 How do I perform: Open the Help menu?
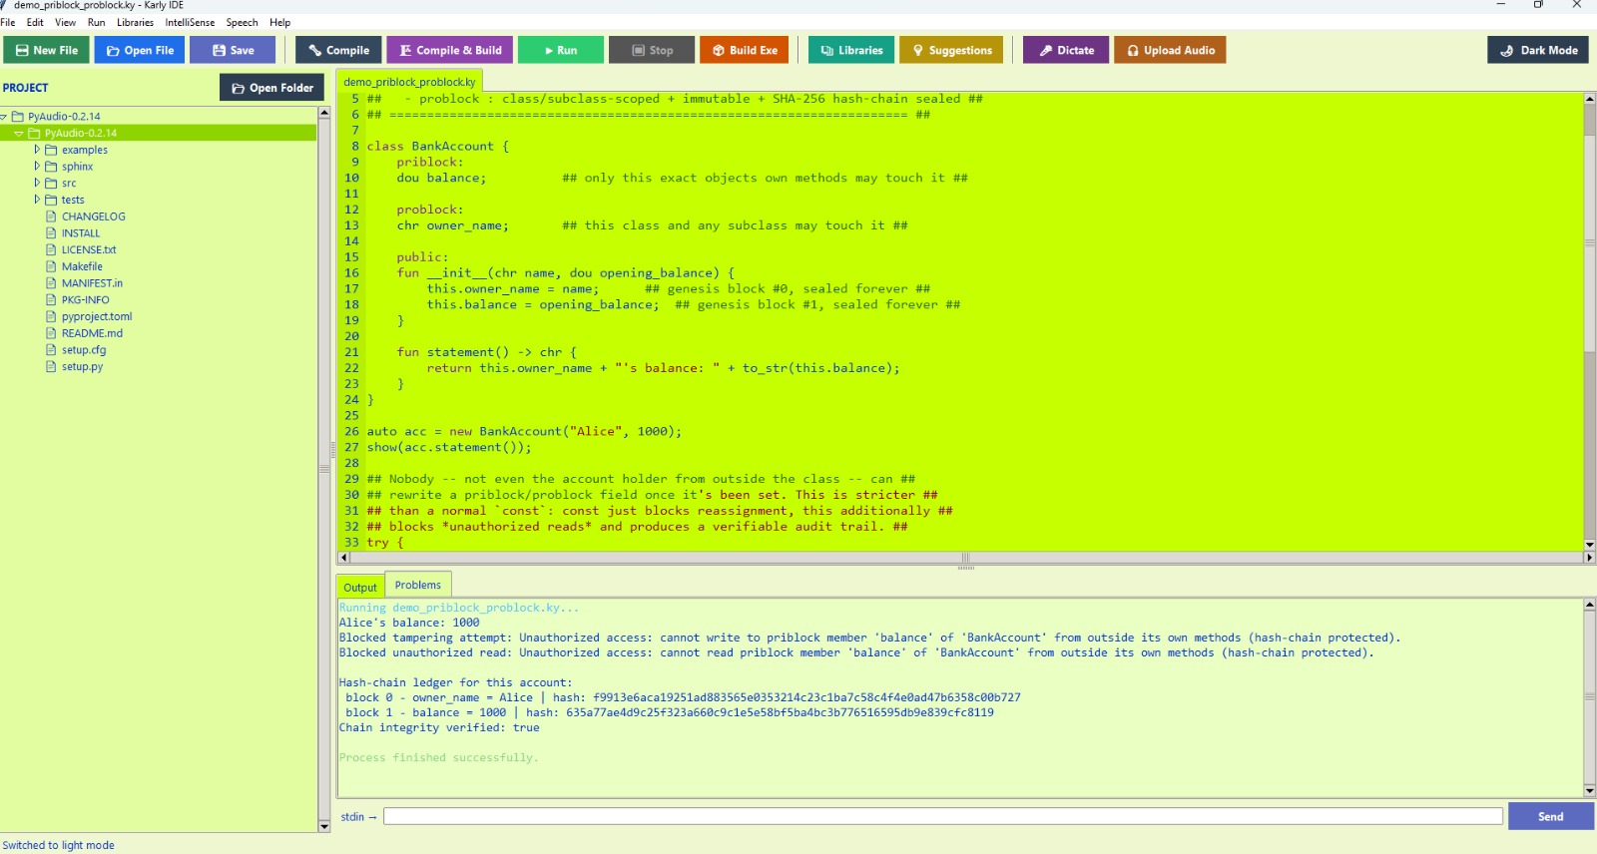click(280, 22)
